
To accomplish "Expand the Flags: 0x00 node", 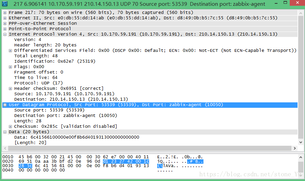I will click(11, 67).
